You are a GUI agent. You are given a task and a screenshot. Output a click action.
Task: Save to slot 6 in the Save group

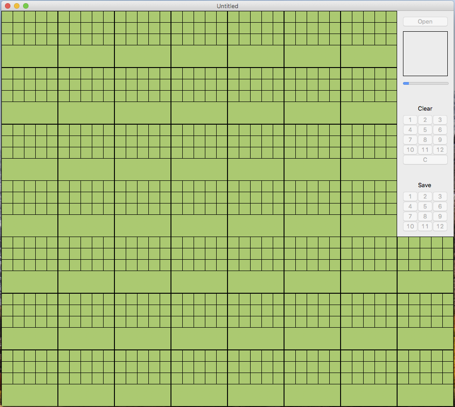(440, 206)
